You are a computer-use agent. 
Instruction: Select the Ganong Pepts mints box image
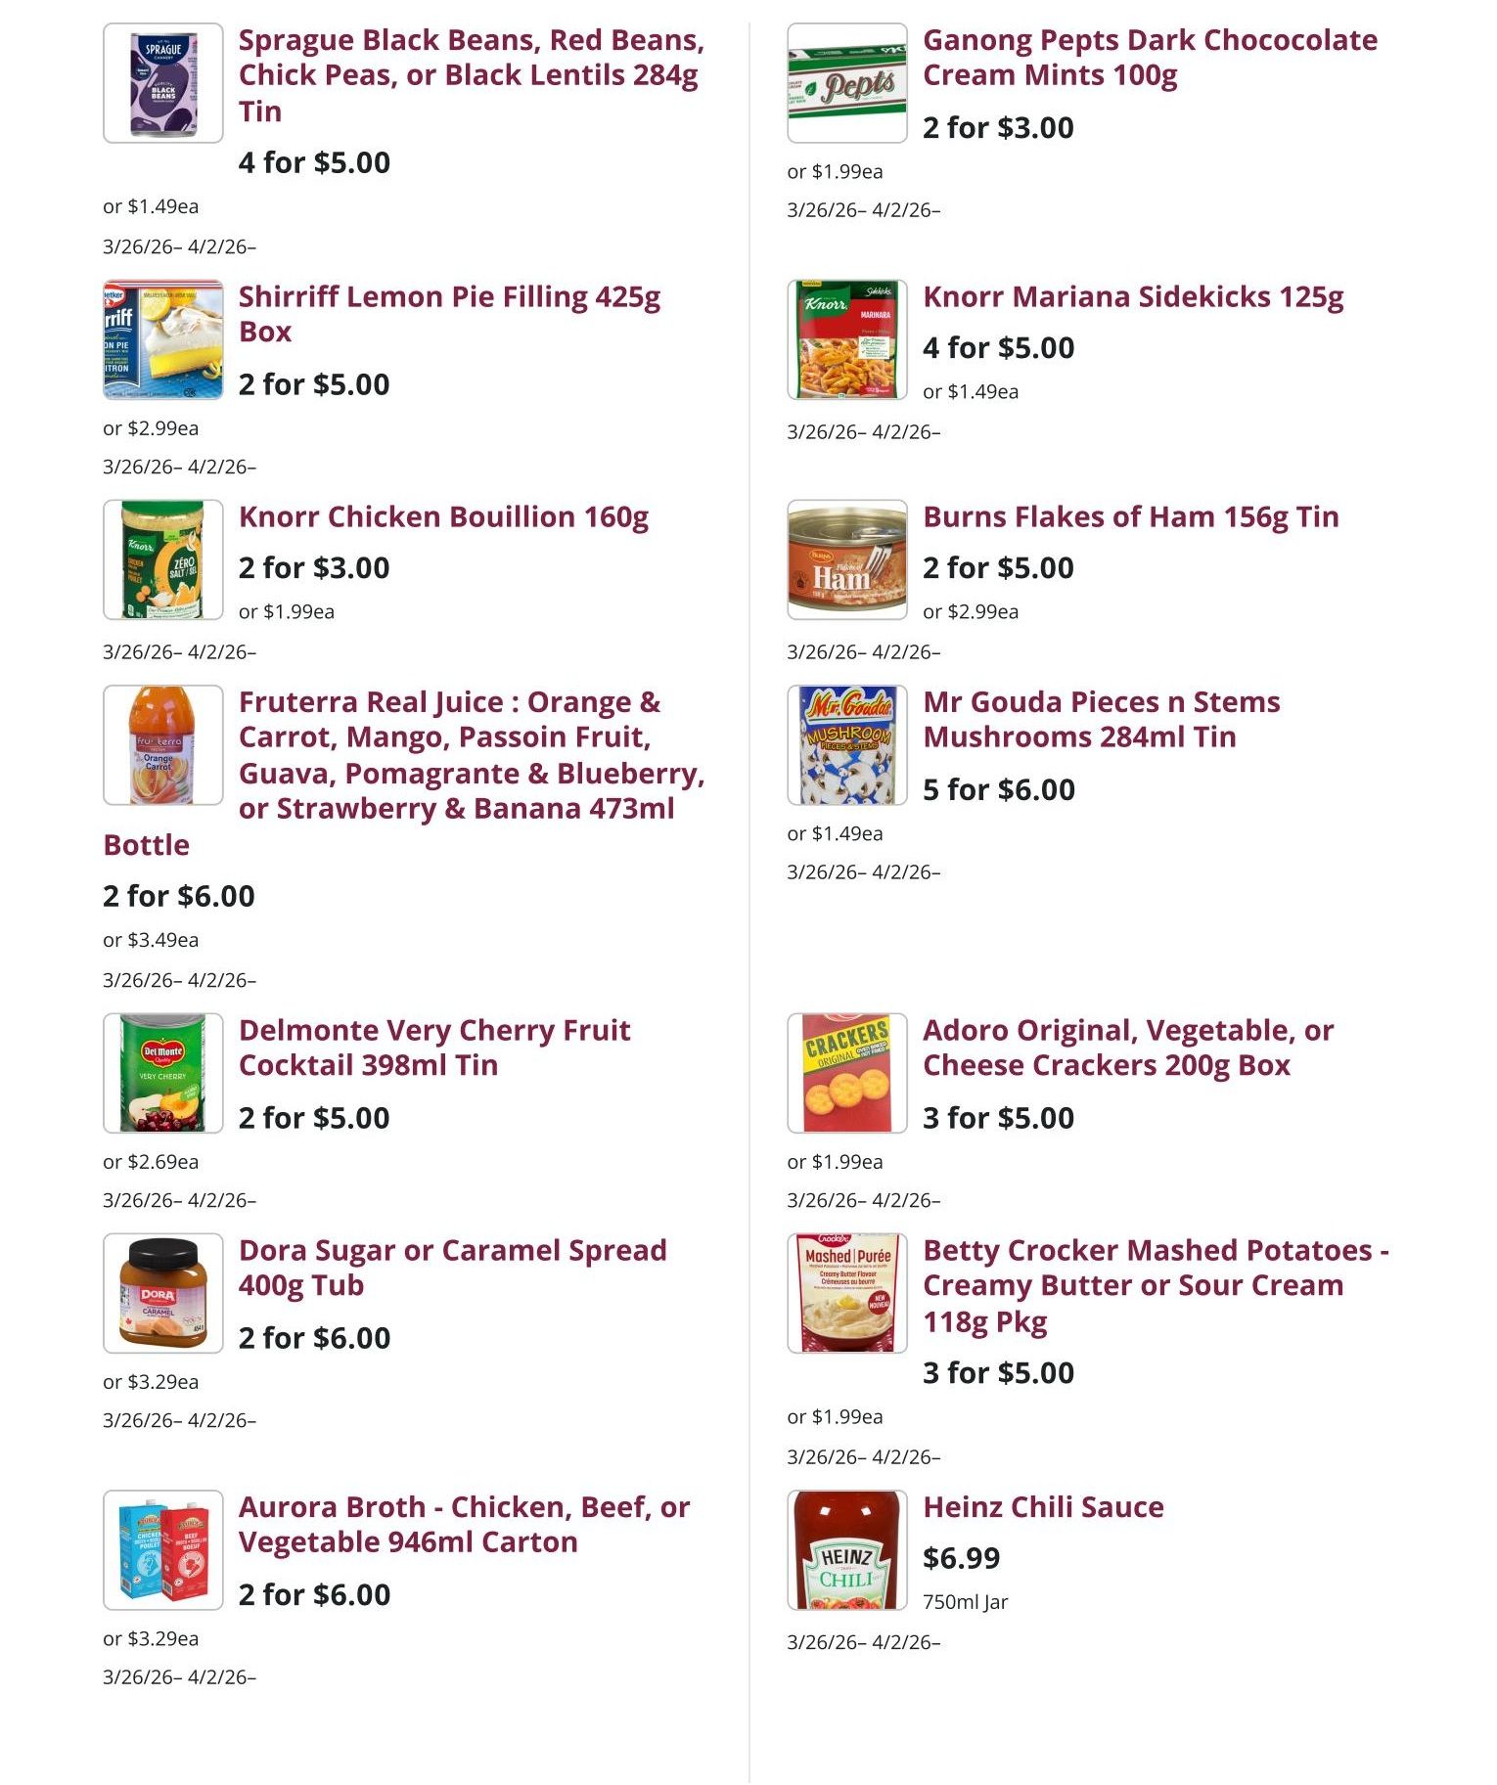click(847, 84)
